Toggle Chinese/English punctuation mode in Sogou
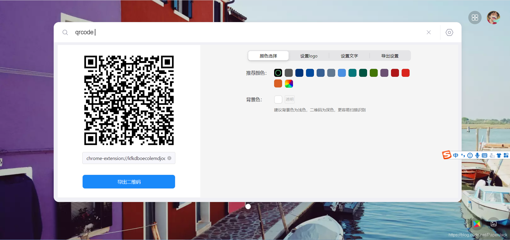The width and height of the screenshot is (510, 240). coord(463,155)
